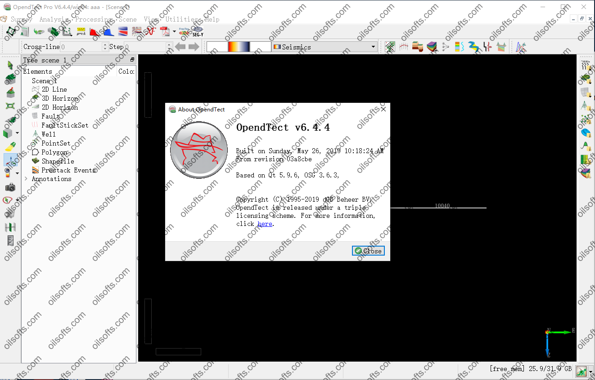Open the blue histogram icon

[109, 31]
